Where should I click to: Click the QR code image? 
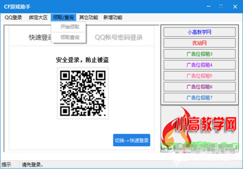[x=83, y=93]
